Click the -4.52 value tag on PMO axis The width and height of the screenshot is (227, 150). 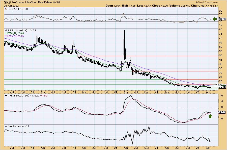point(222,112)
